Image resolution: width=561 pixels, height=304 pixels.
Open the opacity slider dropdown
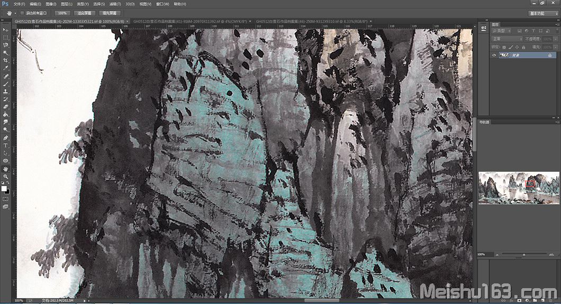coord(555,39)
